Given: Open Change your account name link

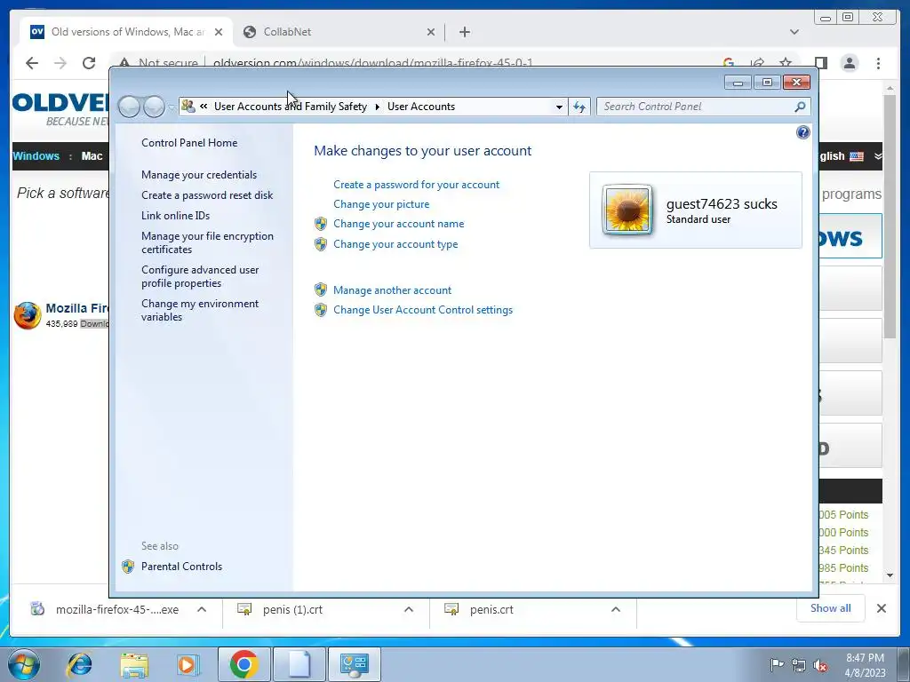Looking at the screenshot, I should 399,224.
